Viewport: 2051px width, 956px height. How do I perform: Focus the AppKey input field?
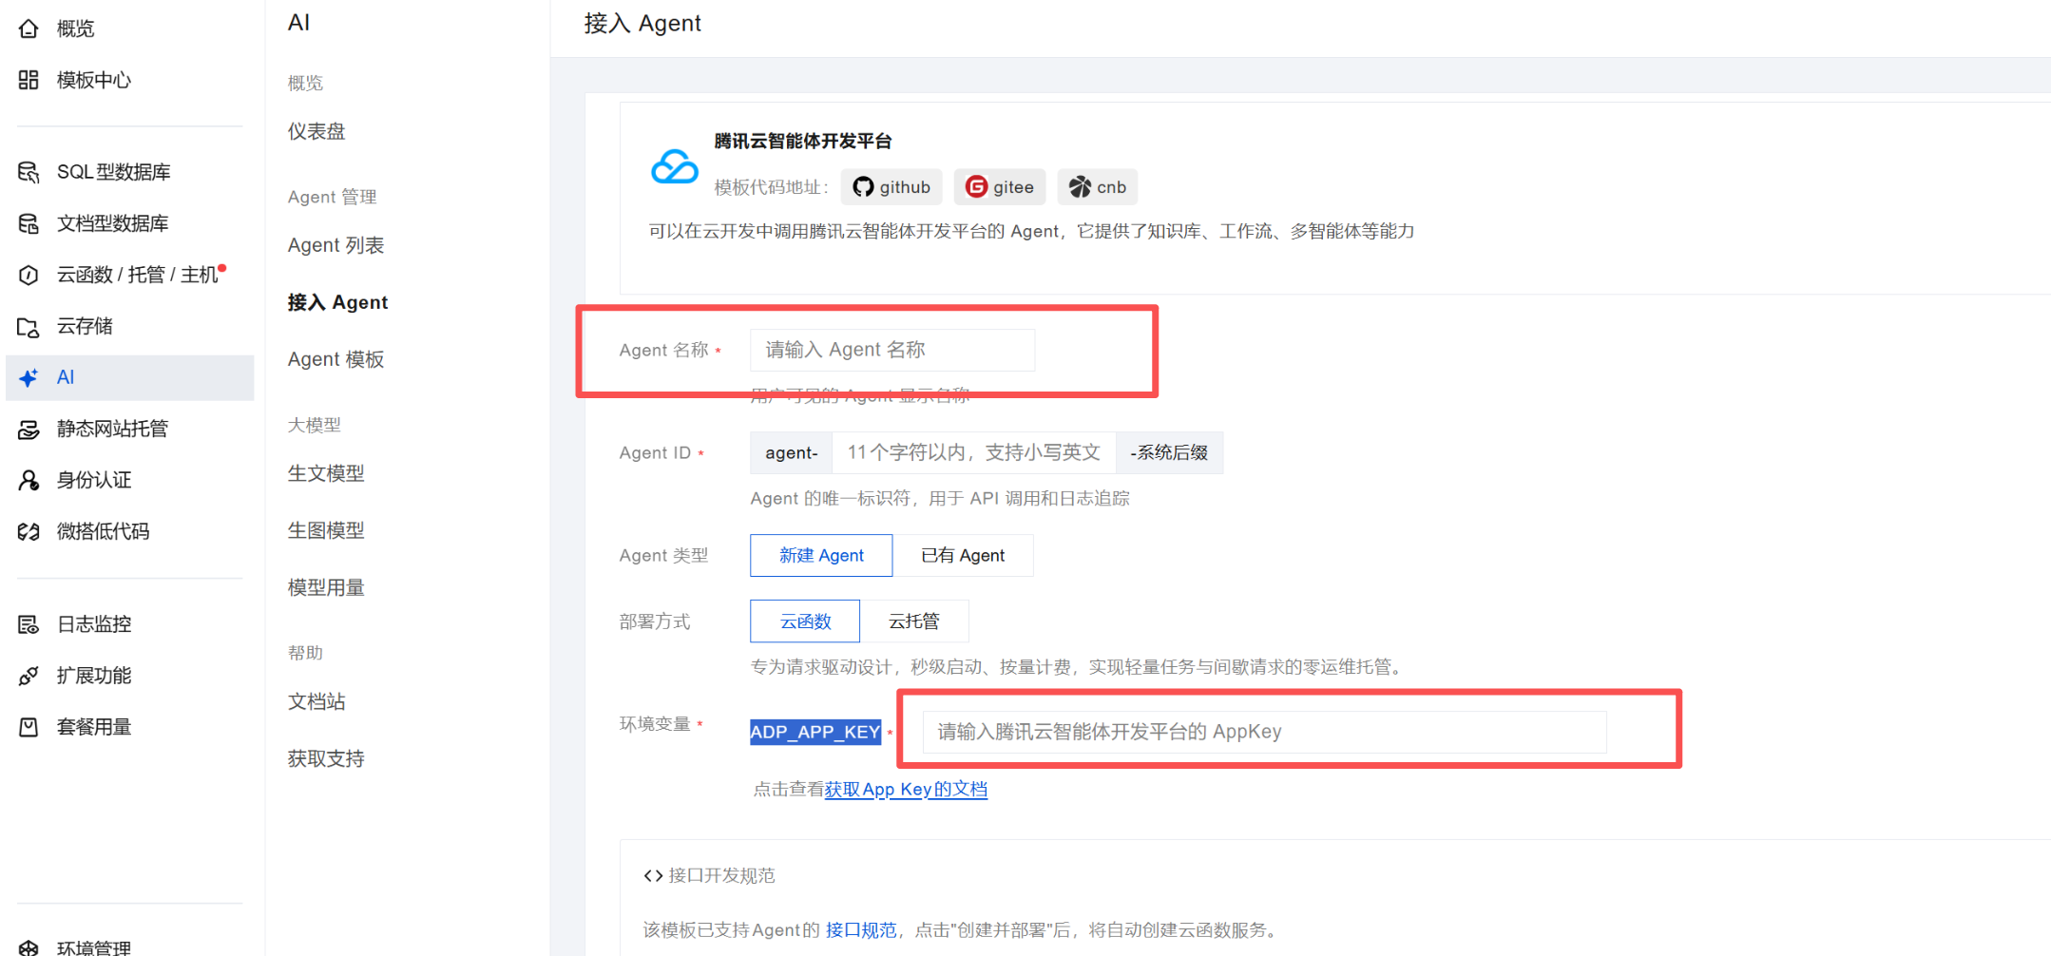[x=1264, y=732]
